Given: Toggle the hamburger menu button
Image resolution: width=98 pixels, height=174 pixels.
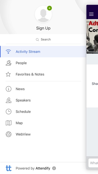Looking at the screenshot, I should [91, 14].
